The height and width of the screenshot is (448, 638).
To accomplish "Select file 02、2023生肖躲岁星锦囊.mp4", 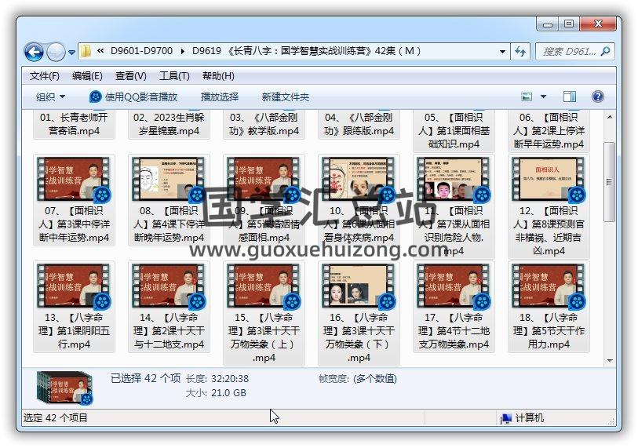I will point(169,124).
